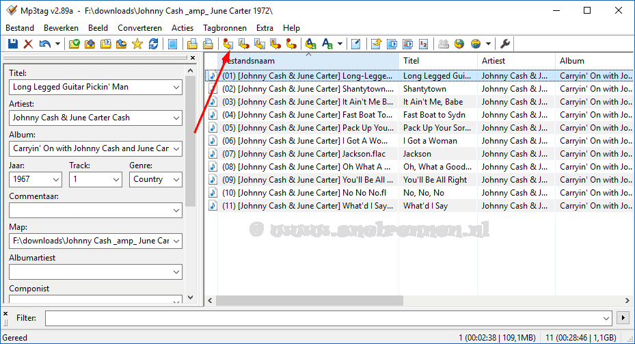Viewport: 635px width, 344px height.
Task: Open the Actions (Quick) icon
Action: (327, 44)
